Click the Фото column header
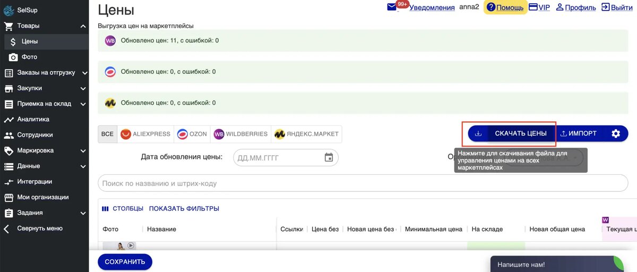The image size is (637, 272). coord(110,229)
